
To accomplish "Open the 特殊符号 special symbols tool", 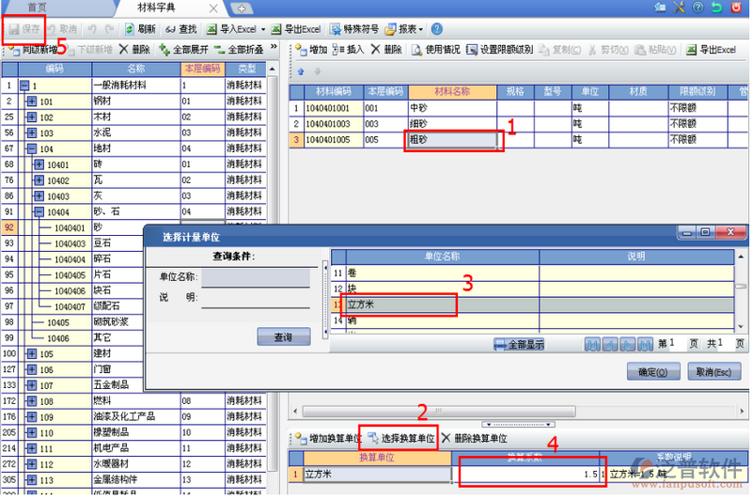I will pos(350,29).
